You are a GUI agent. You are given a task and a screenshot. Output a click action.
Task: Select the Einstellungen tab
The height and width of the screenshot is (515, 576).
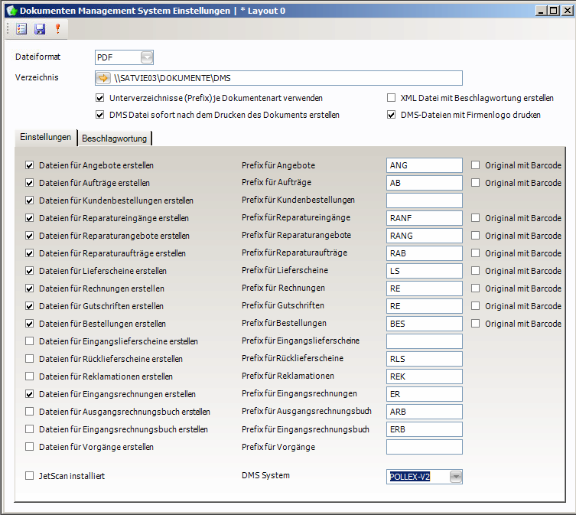(46, 137)
